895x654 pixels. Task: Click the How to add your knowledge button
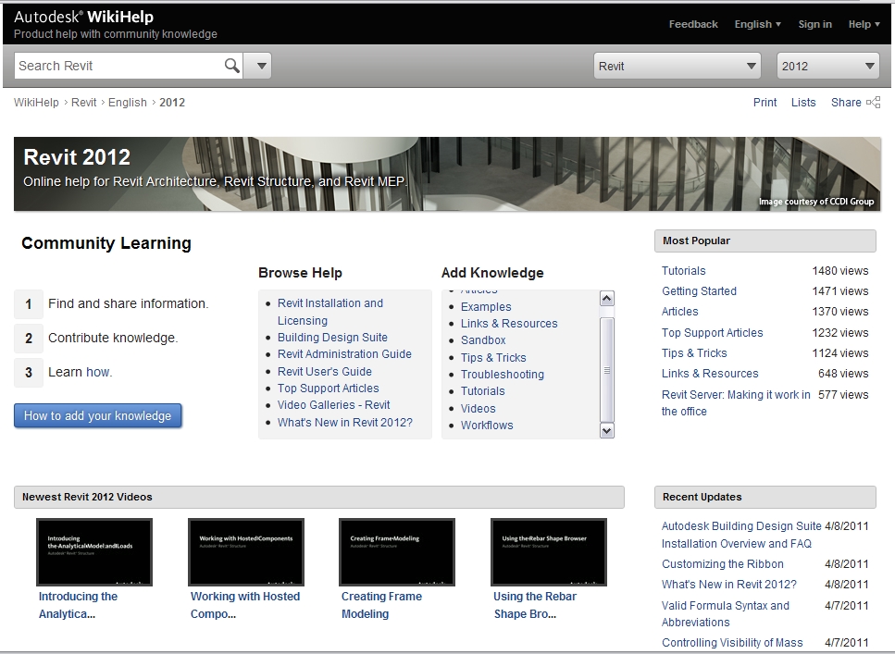[x=97, y=415]
